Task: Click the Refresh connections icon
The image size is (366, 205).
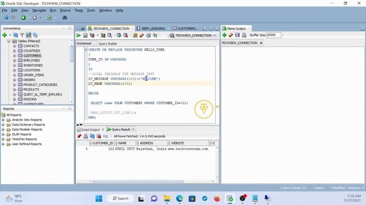Action: click(x=15, y=35)
